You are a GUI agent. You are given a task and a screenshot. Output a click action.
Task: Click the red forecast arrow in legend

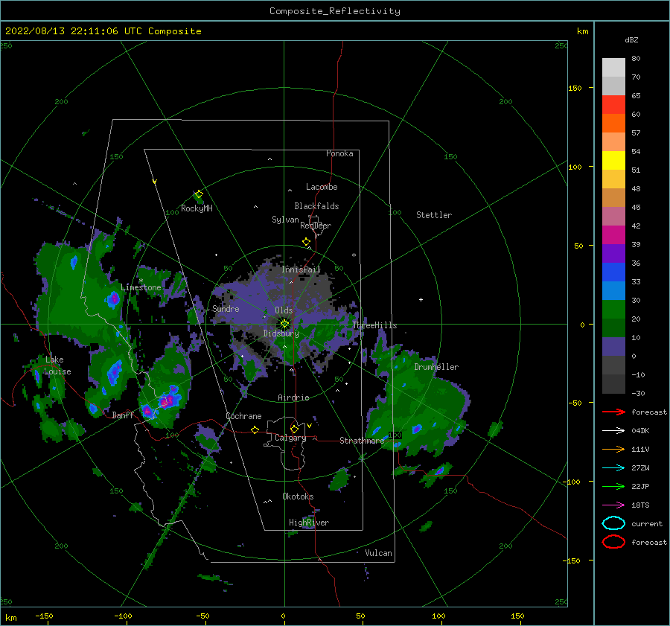[x=613, y=412]
